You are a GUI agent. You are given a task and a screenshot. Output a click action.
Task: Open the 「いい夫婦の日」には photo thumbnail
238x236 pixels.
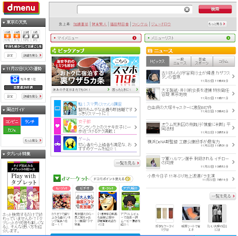217,213
